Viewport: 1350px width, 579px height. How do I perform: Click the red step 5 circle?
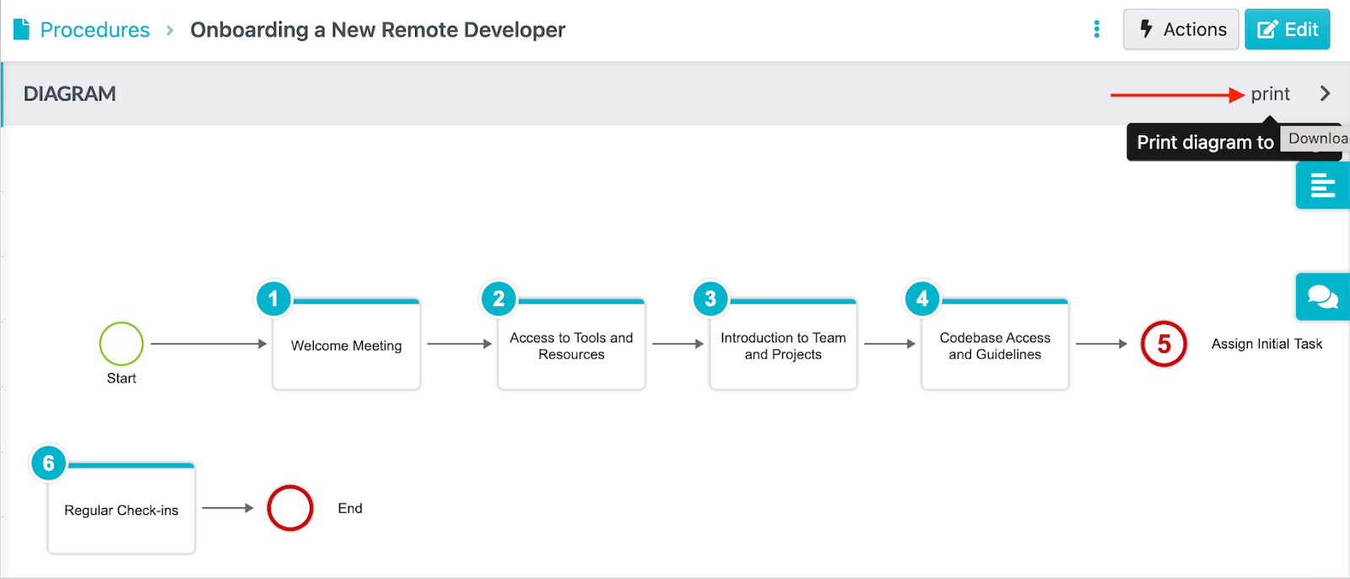1164,344
